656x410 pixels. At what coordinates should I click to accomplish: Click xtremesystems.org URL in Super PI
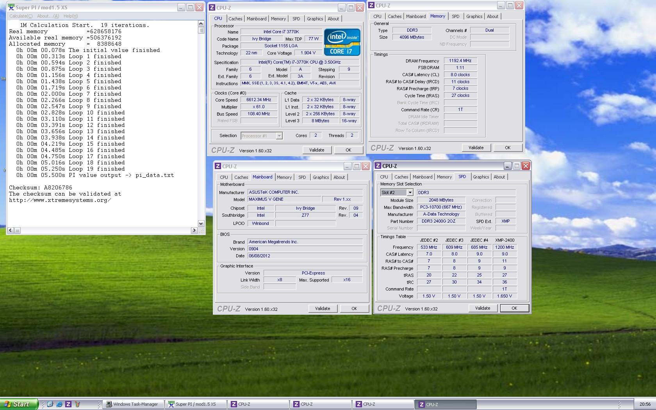point(60,200)
